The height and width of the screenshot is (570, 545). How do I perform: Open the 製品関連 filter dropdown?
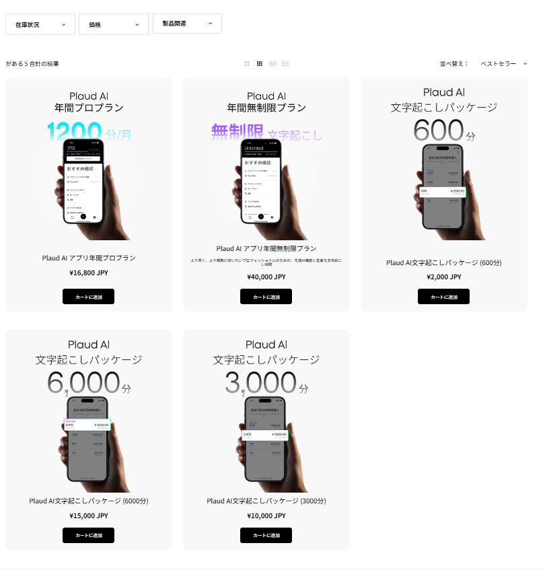(x=187, y=24)
